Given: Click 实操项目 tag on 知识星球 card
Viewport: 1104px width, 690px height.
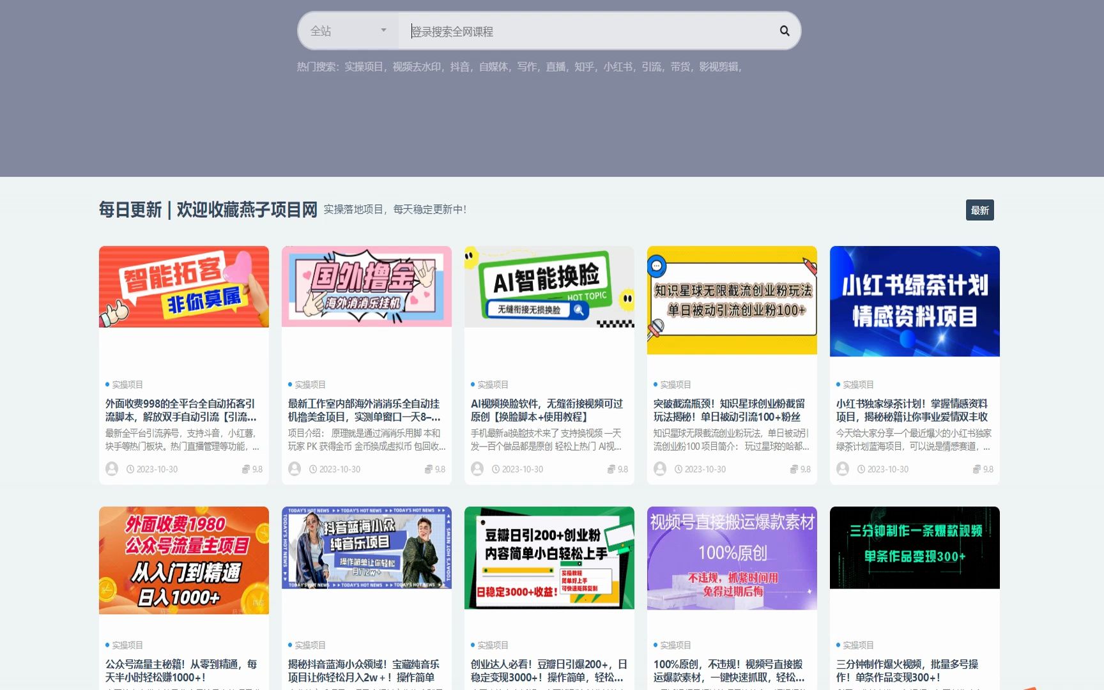Looking at the screenshot, I should (675, 385).
